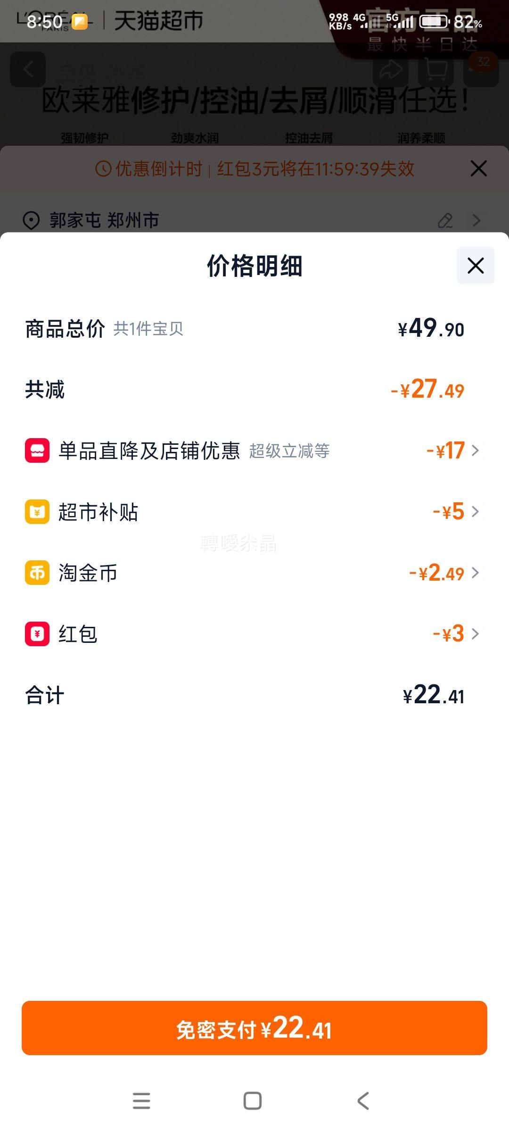The width and height of the screenshot is (509, 1132).
Task: Open the 郭家屯 郑州市 delivery address
Action: pyautogui.click(x=104, y=220)
